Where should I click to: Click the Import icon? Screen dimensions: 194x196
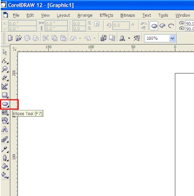point(103,38)
